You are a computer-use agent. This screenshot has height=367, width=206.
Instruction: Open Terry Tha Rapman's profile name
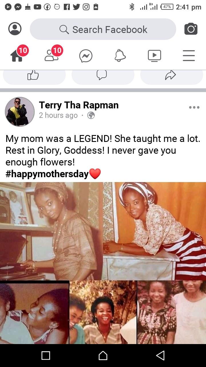pos(79,105)
